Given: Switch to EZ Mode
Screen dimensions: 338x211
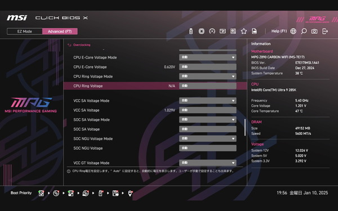Looking at the screenshot, I should pyautogui.click(x=25, y=32).
